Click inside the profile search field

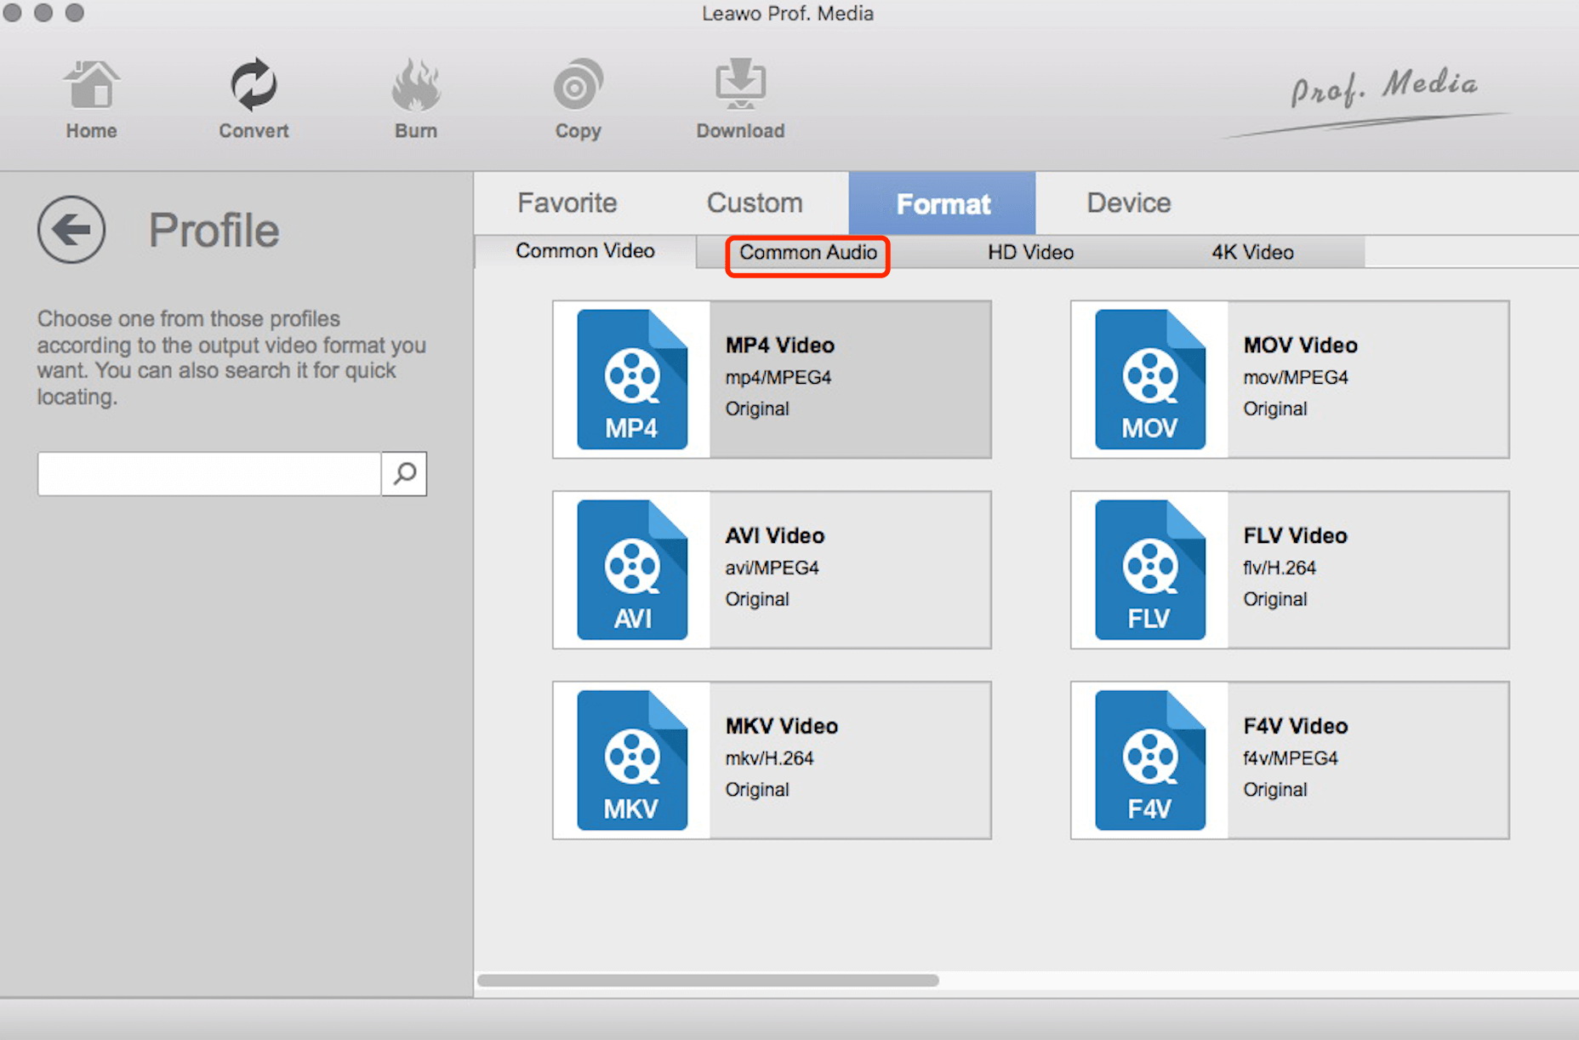[x=208, y=474]
